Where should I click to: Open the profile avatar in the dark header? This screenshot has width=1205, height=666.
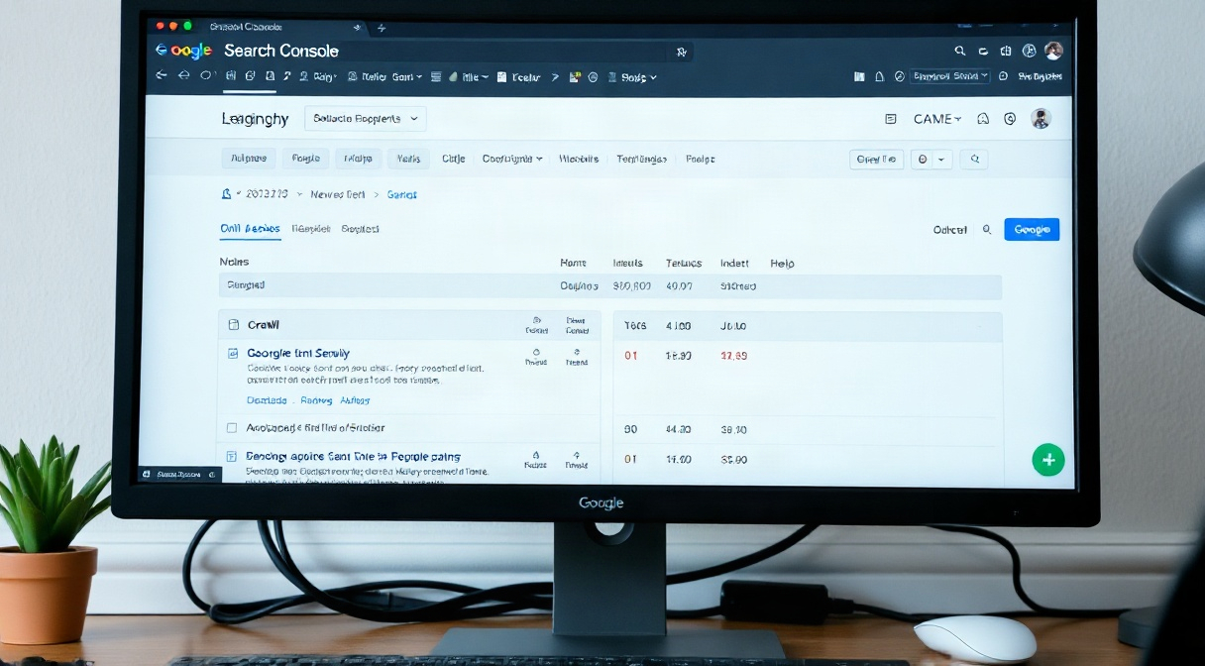click(x=1053, y=51)
